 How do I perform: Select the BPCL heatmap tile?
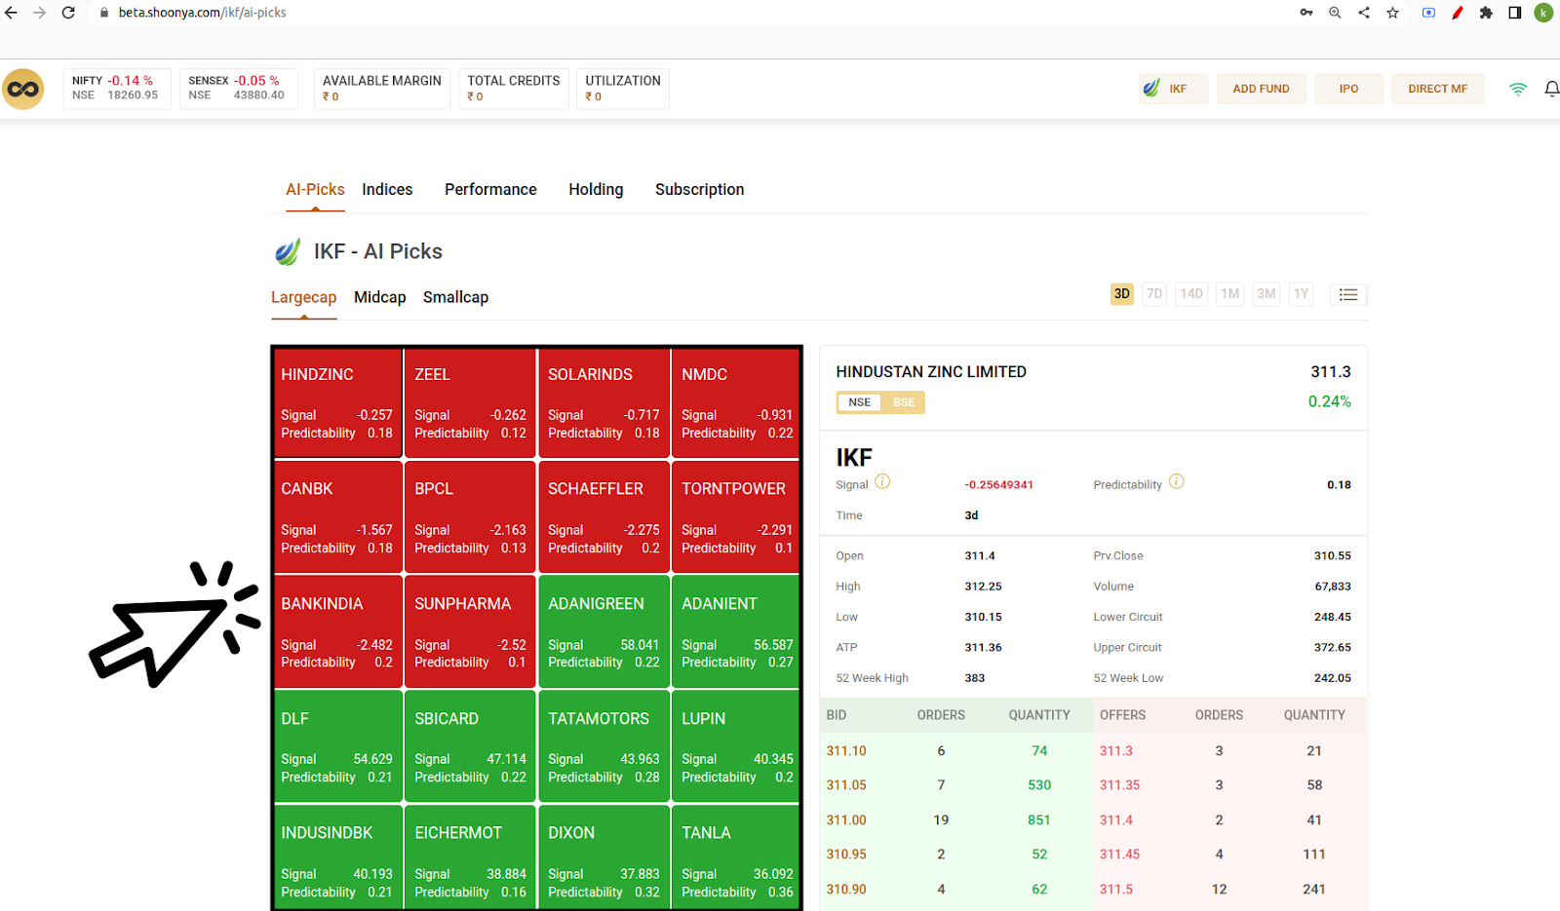pos(470,517)
